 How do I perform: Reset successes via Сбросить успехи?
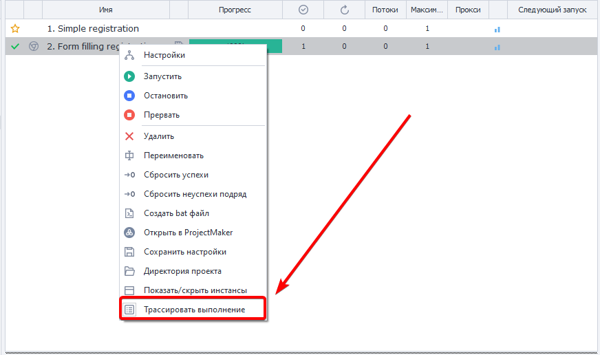pos(175,175)
